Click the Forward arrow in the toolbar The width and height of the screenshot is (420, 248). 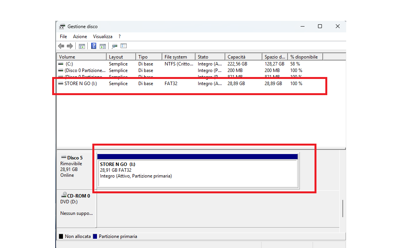[x=70, y=46]
